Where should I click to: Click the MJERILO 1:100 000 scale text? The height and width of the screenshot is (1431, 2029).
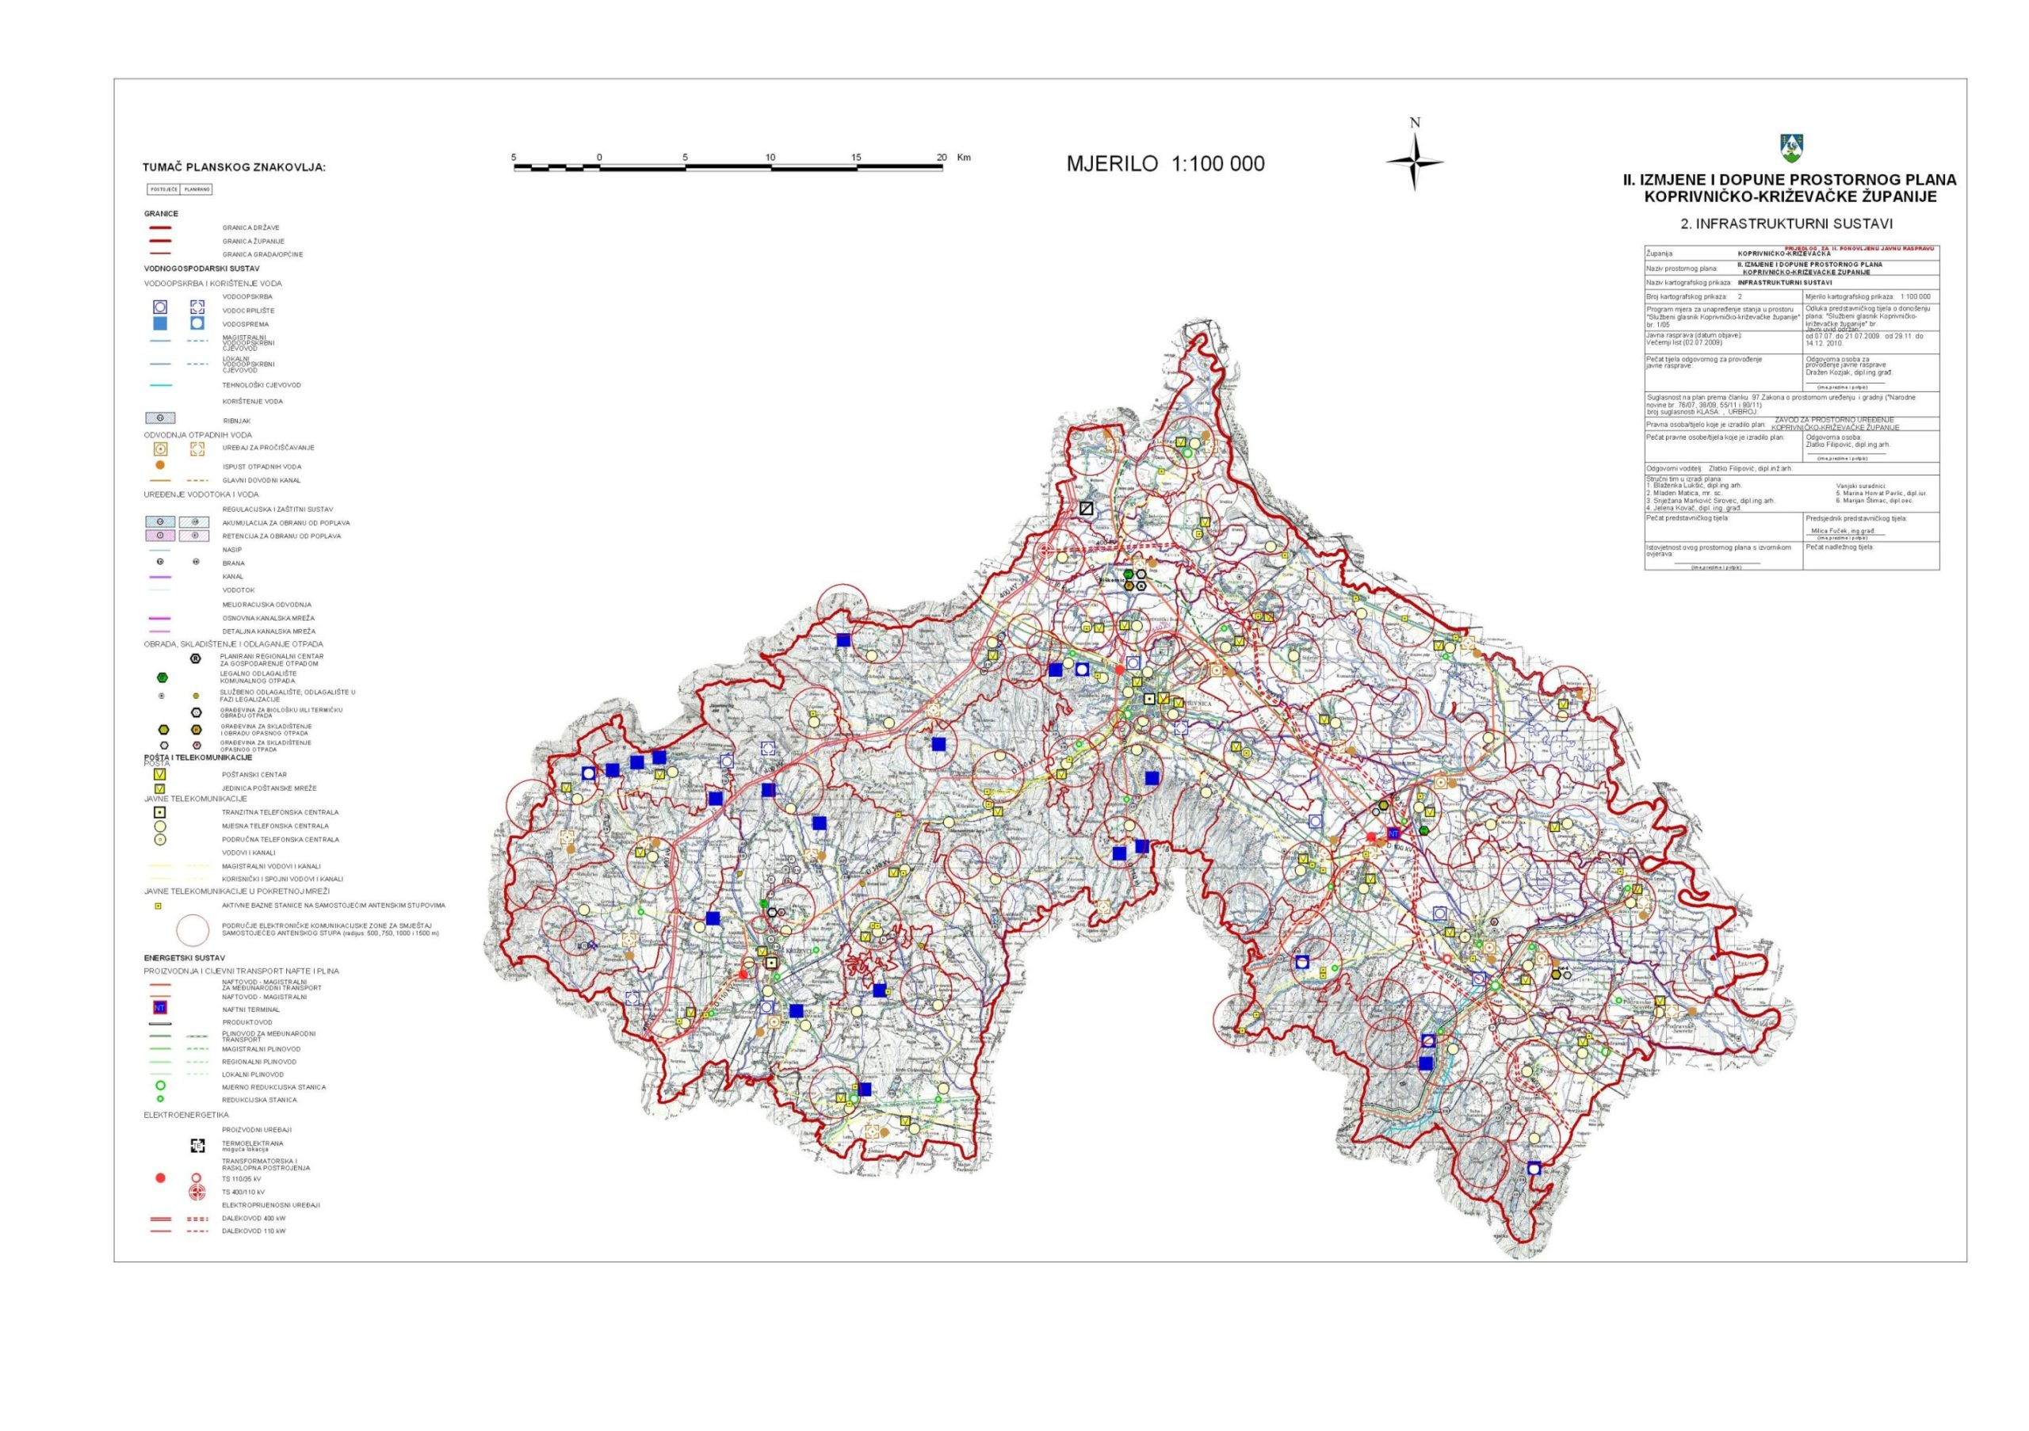point(1165,164)
